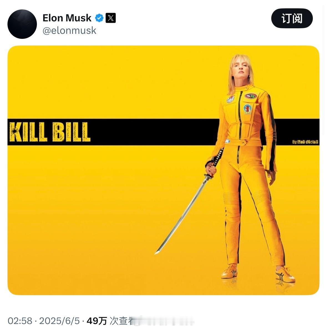Image resolution: width=327 pixels, height=329 pixels.
Task: Open the 49万 view count stat
Action: coord(97,321)
